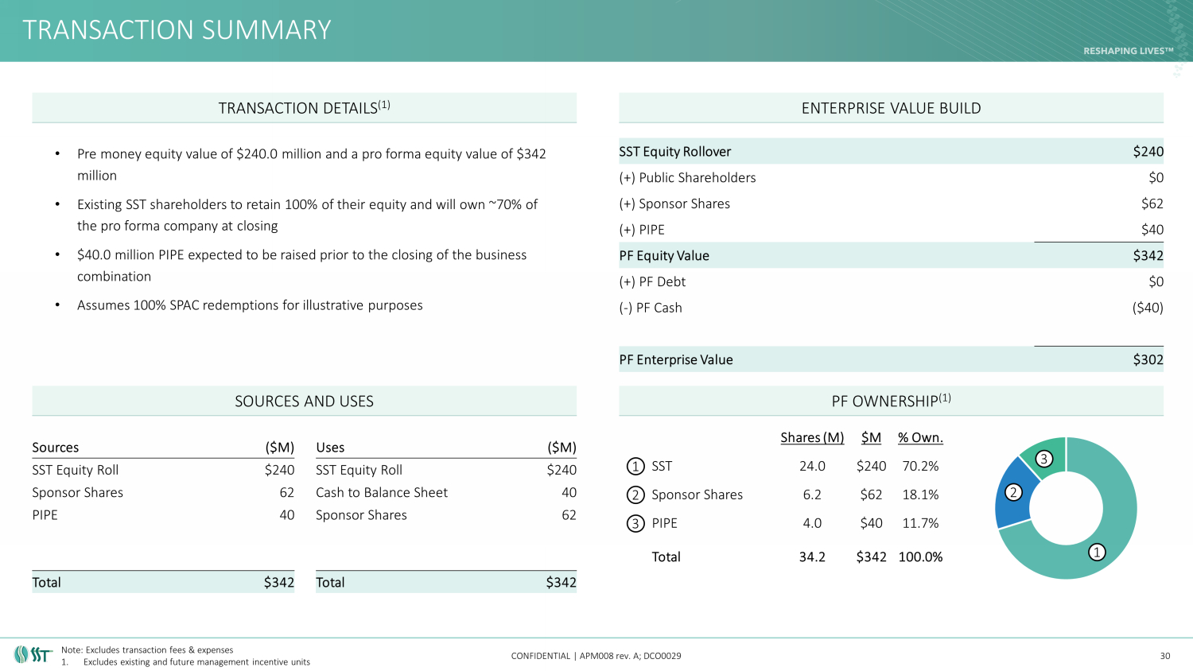Click the PF Ownership section header

[891, 401]
